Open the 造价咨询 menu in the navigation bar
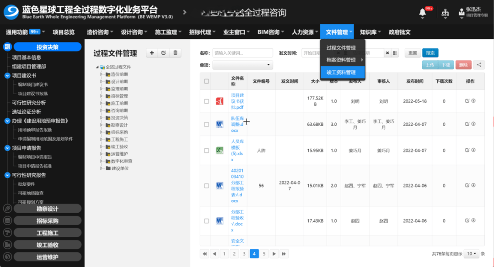 [x=100, y=32]
